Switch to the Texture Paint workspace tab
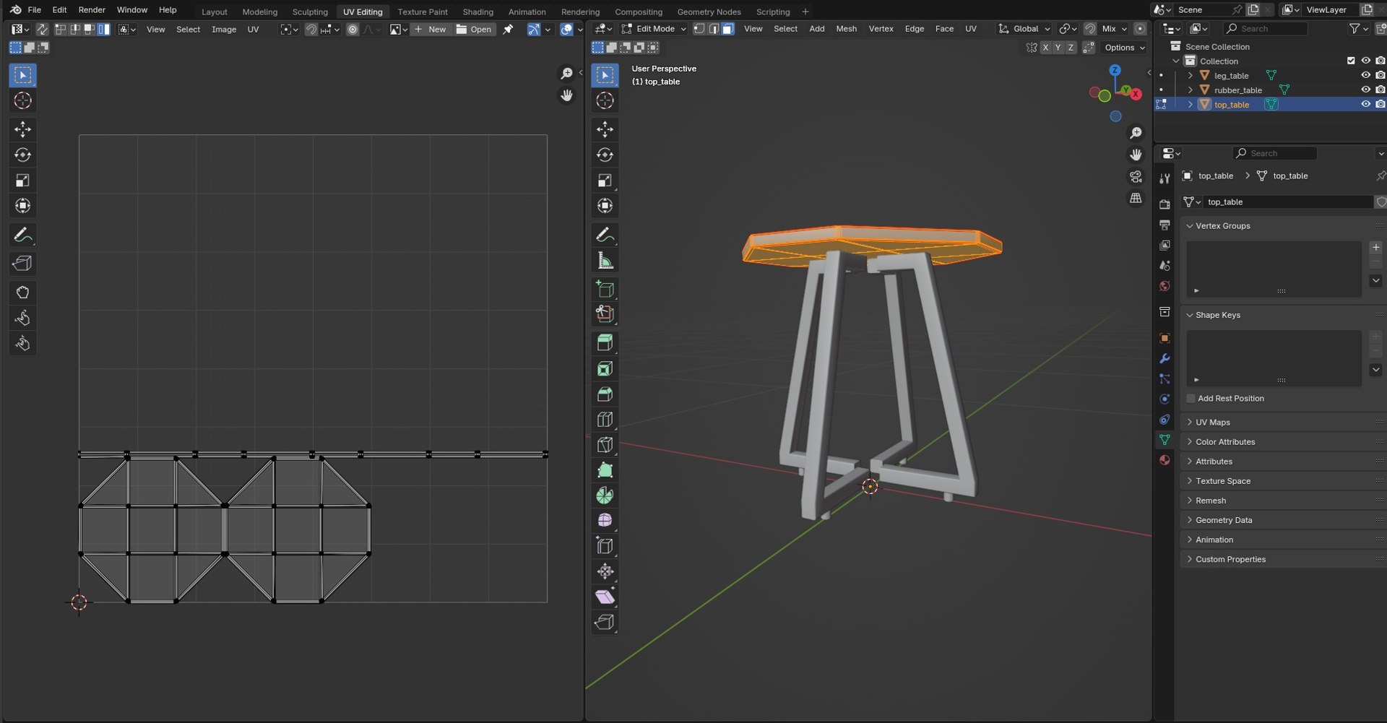 tap(423, 12)
